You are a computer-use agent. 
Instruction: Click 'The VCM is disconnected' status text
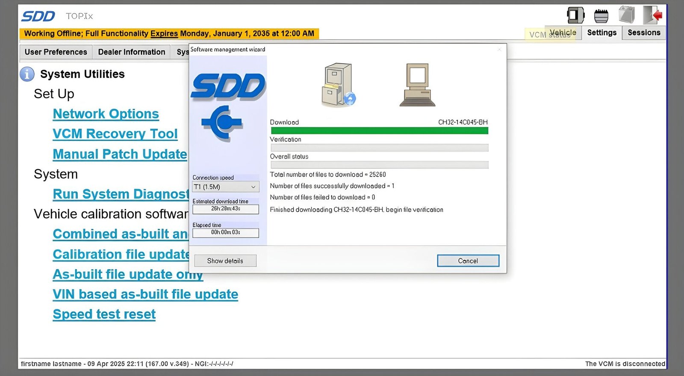pyautogui.click(x=625, y=364)
